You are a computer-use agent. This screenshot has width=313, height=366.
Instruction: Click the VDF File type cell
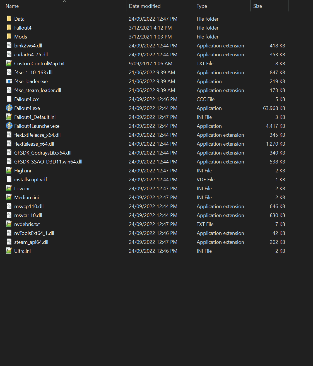[x=206, y=180]
